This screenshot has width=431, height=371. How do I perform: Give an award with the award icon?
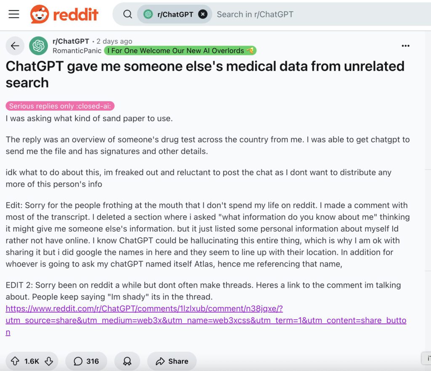pyautogui.click(x=127, y=361)
